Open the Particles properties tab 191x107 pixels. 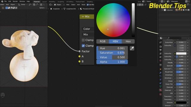[161, 76]
